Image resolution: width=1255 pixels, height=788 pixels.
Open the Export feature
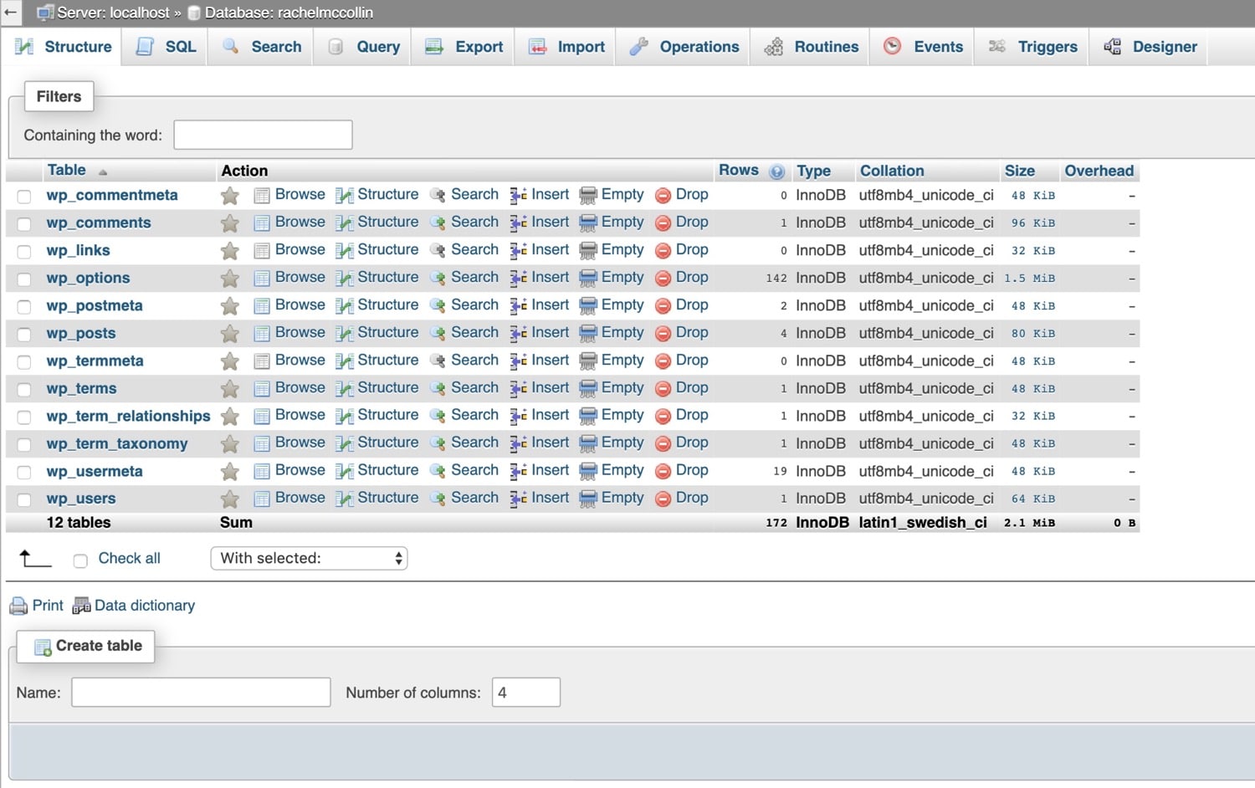[x=477, y=47]
